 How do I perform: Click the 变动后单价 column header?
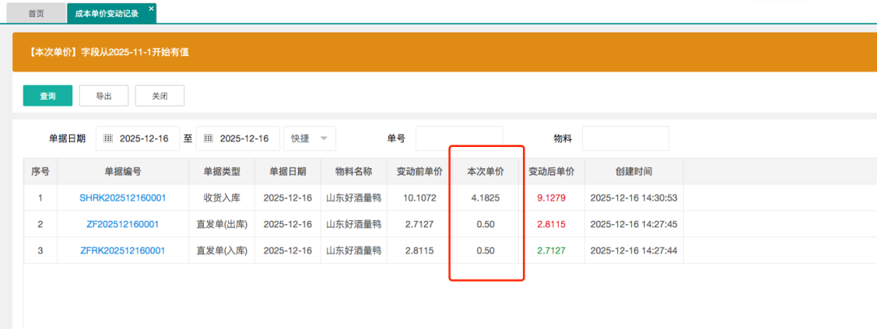pos(551,171)
